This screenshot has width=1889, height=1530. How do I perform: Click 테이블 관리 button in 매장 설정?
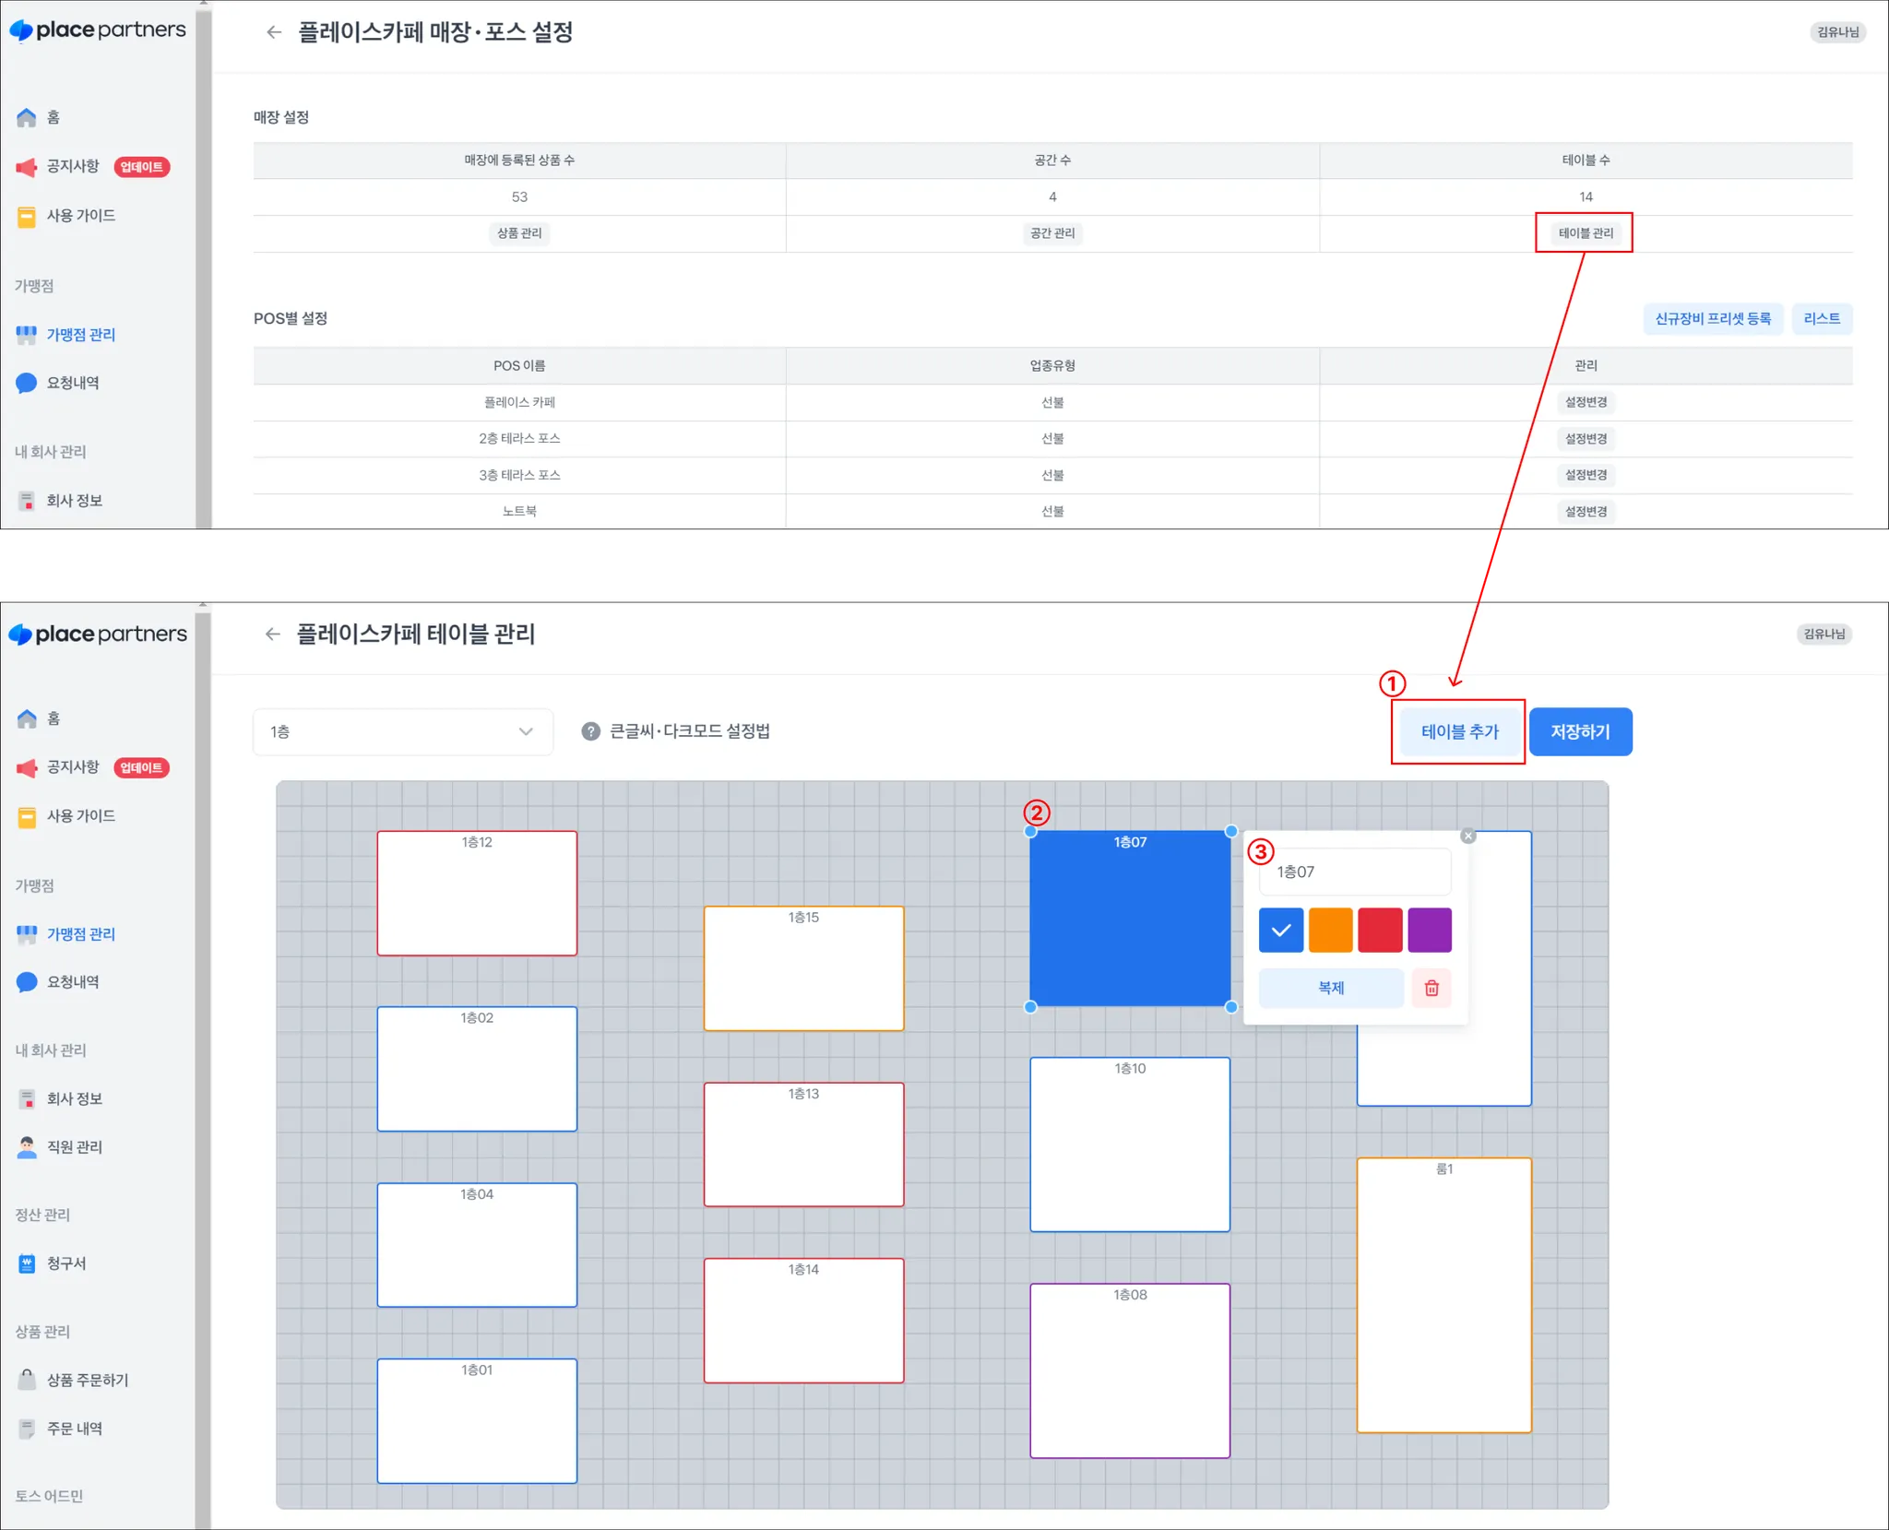click(x=1585, y=233)
